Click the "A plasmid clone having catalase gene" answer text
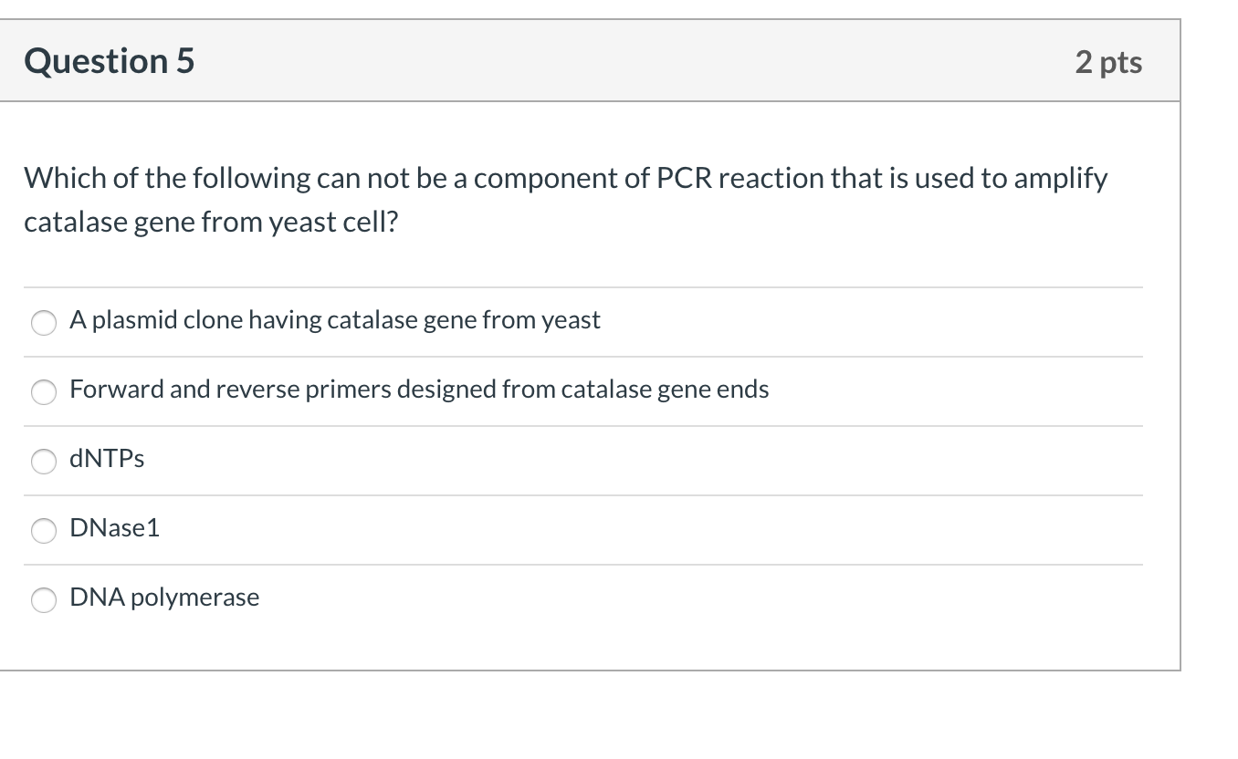The image size is (1238, 759). coord(334,320)
